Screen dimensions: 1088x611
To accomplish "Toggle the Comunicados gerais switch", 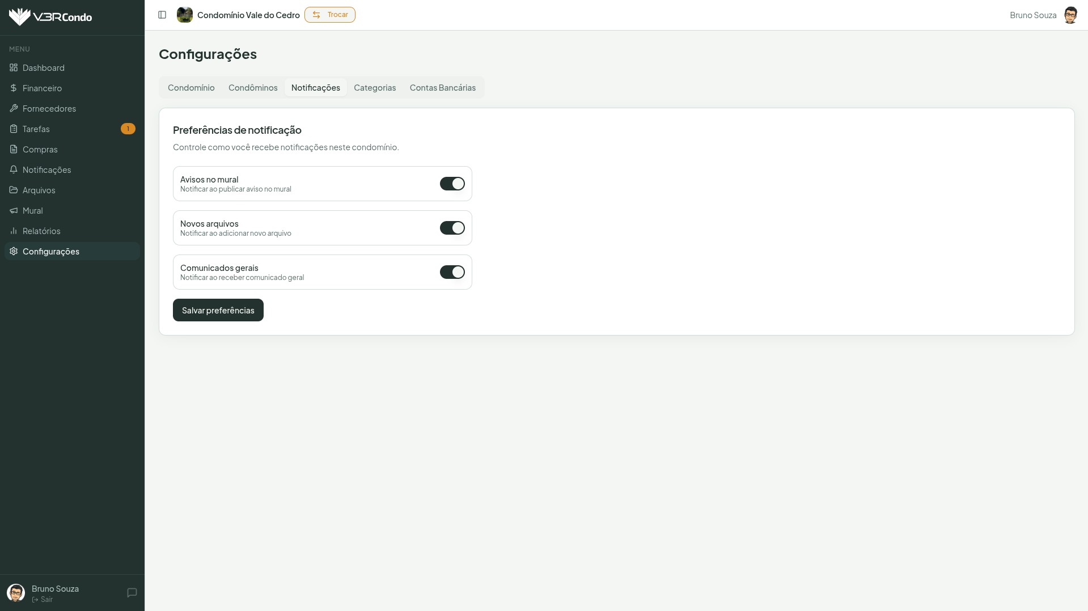I will [452, 272].
